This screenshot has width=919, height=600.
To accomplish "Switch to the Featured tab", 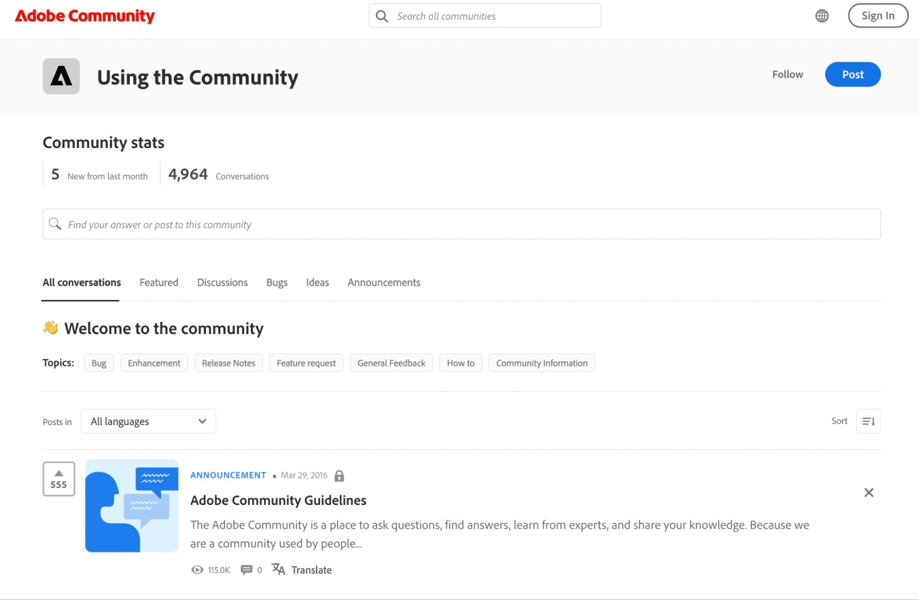I will coord(159,283).
